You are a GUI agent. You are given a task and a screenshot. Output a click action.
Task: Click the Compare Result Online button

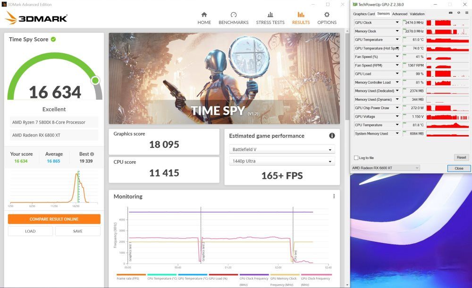click(54, 219)
